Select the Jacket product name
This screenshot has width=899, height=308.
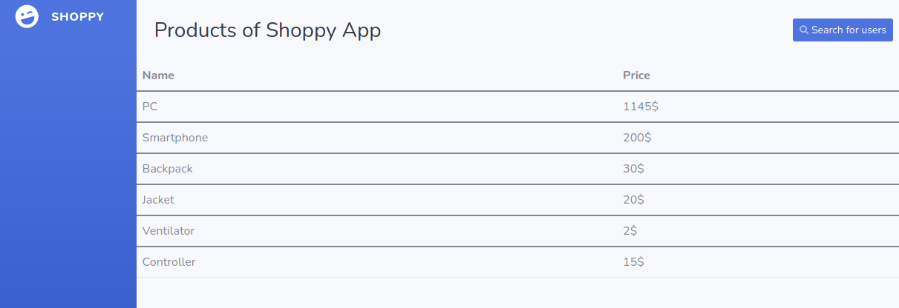pos(158,200)
